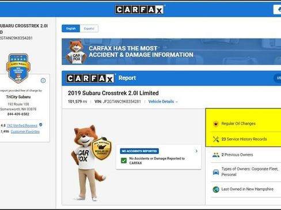
Task: Open Types of Owners Corporate Fleet entry
Action: 250,172
